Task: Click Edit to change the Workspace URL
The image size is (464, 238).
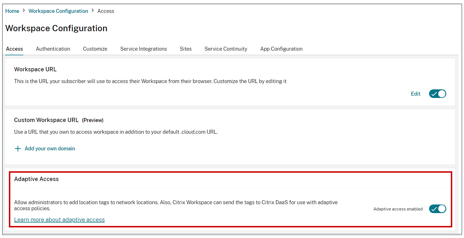Action: coord(415,94)
